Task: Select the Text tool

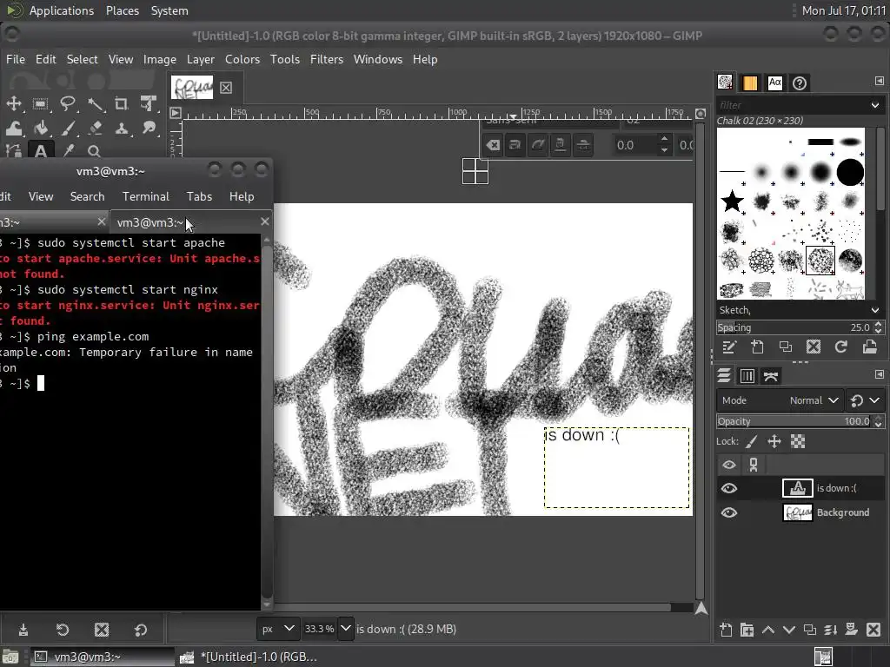Action: (x=40, y=151)
